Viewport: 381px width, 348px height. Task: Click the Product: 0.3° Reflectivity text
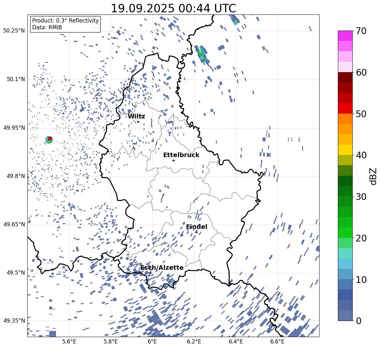(x=65, y=21)
